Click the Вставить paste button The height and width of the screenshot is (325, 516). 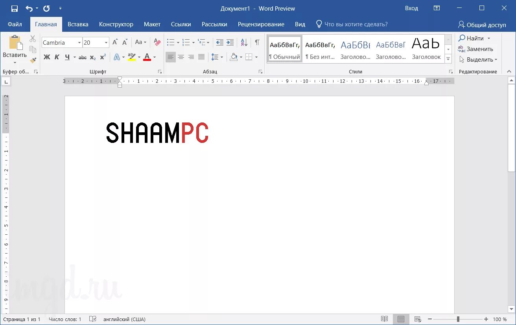15,49
